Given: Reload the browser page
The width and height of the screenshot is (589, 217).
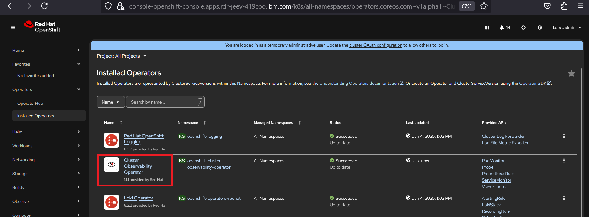Looking at the screenshot, I should (x=44, y=6).
